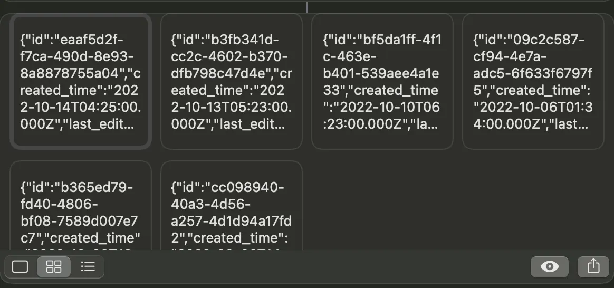Open the share icon button
The width and height of the screenshot is (614, 288).
coord(593,267)
